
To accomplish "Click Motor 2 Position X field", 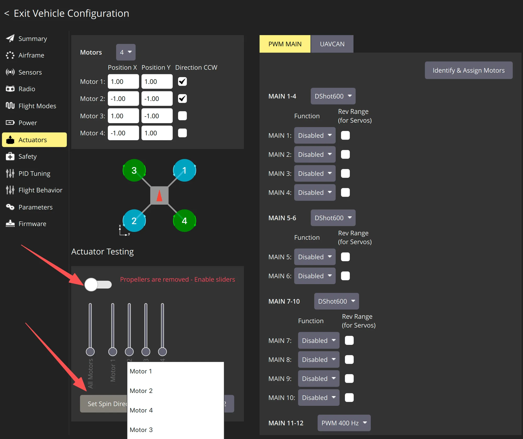I will [123, 99].
